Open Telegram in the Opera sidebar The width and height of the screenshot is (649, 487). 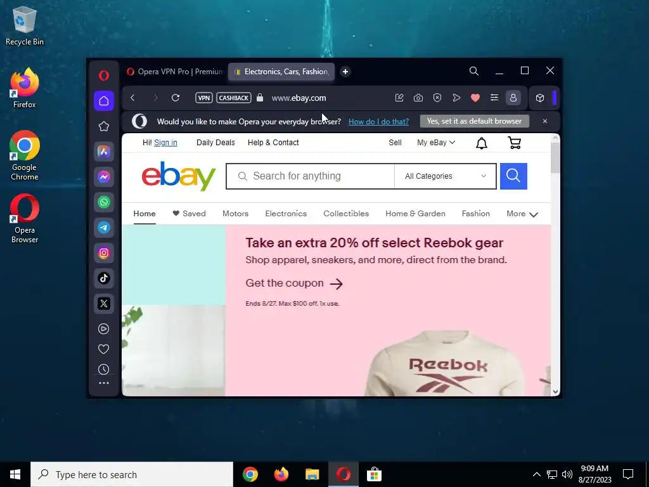pyautogui.click(x=104, y=228)
